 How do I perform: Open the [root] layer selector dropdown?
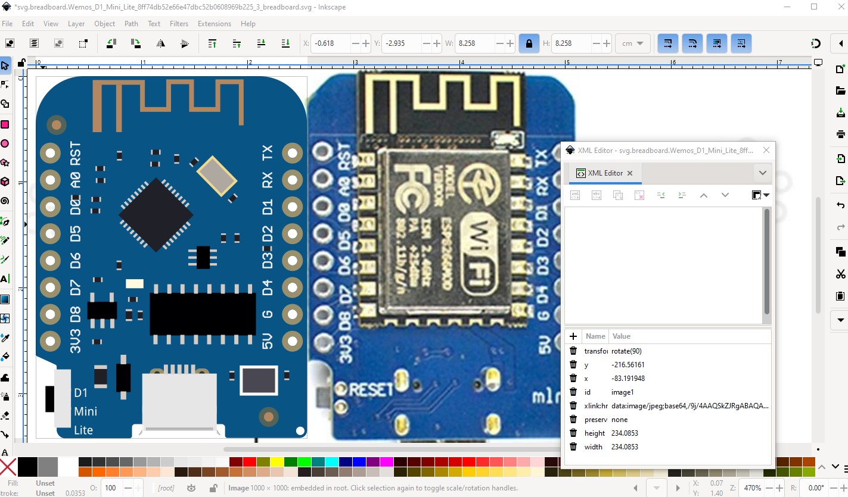(x=166, y=488)
